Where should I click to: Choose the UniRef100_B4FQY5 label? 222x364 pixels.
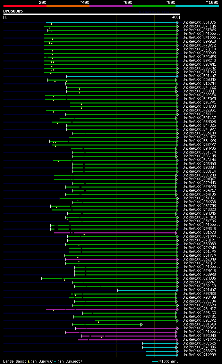pos(199,99)
